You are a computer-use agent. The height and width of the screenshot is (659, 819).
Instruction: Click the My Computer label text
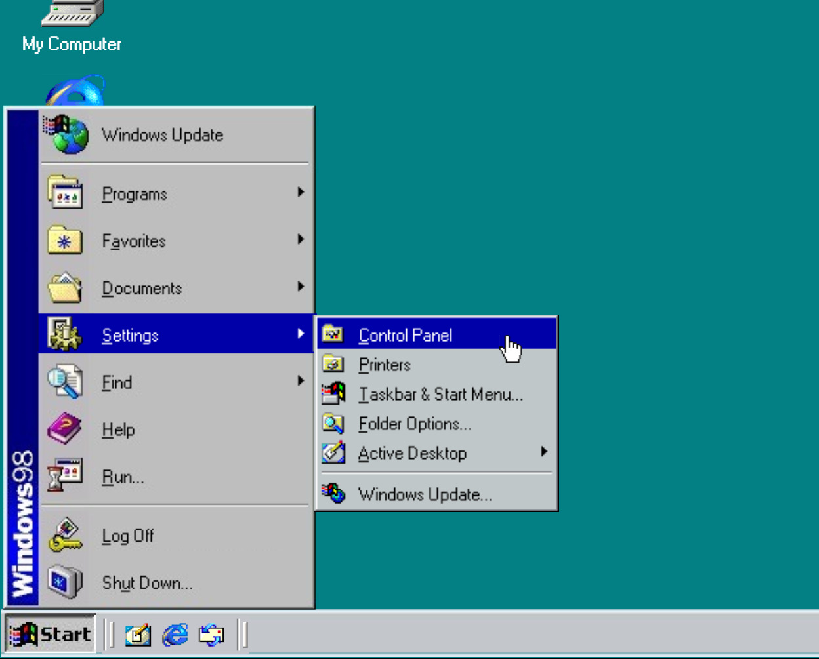72,44
